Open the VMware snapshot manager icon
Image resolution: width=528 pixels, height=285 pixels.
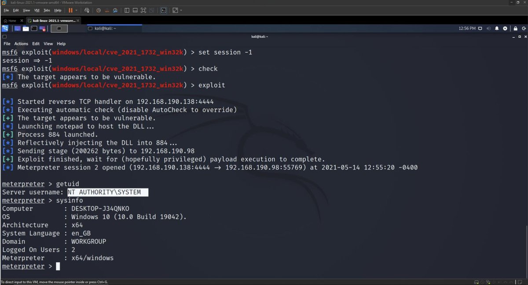[115, 10]
